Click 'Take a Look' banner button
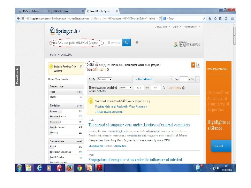 221,146
